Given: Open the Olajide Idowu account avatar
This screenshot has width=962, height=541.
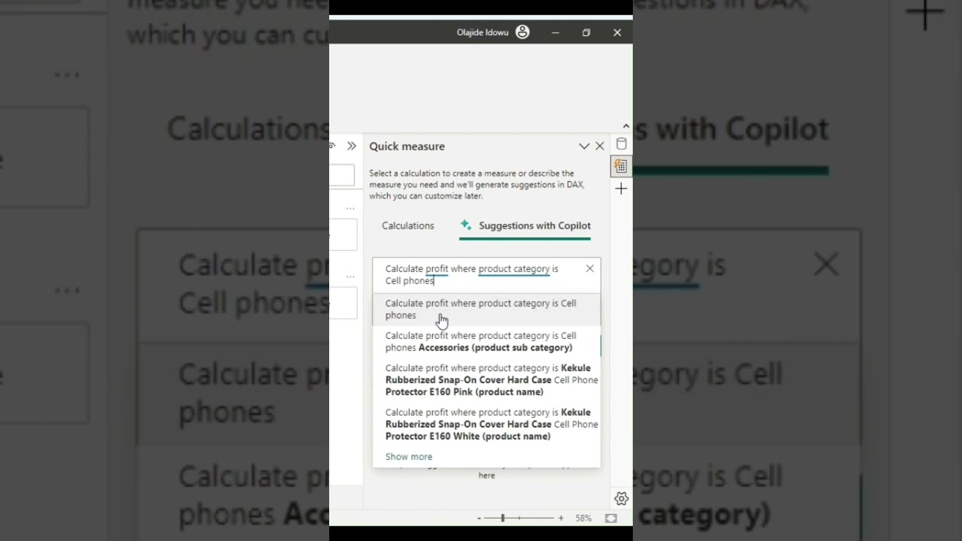Looking at the screenshot, I should pyautogui.click(x=522, y=32).
